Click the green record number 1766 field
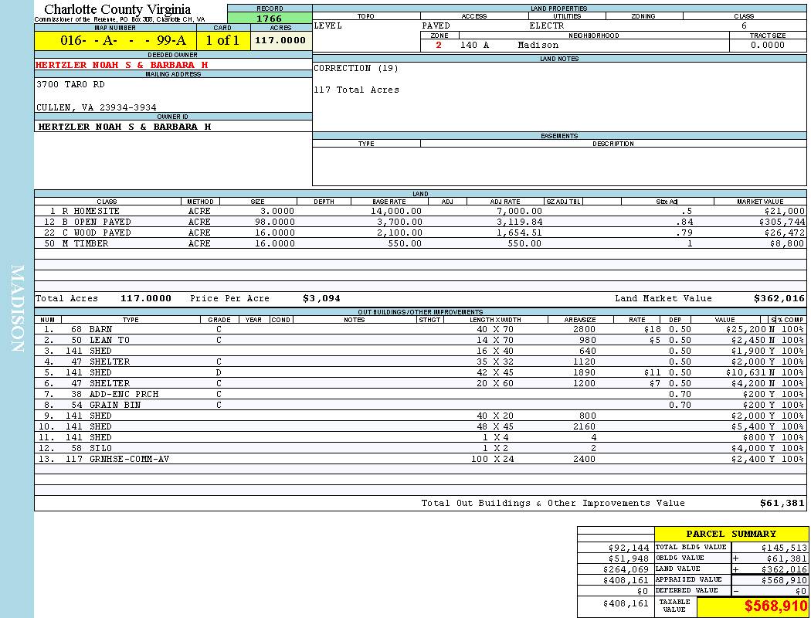The height and width of the screenshot is (618, 811). [269, 19]
